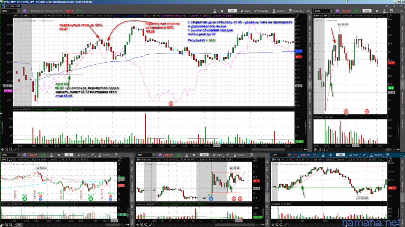The image size is (405, 227).
Task: Click zoom out magnifier below bottom-left chart
Action: 11,224
